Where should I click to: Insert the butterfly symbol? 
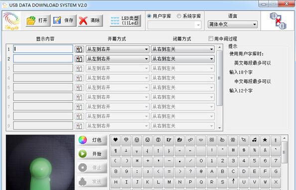click(233, 140)
